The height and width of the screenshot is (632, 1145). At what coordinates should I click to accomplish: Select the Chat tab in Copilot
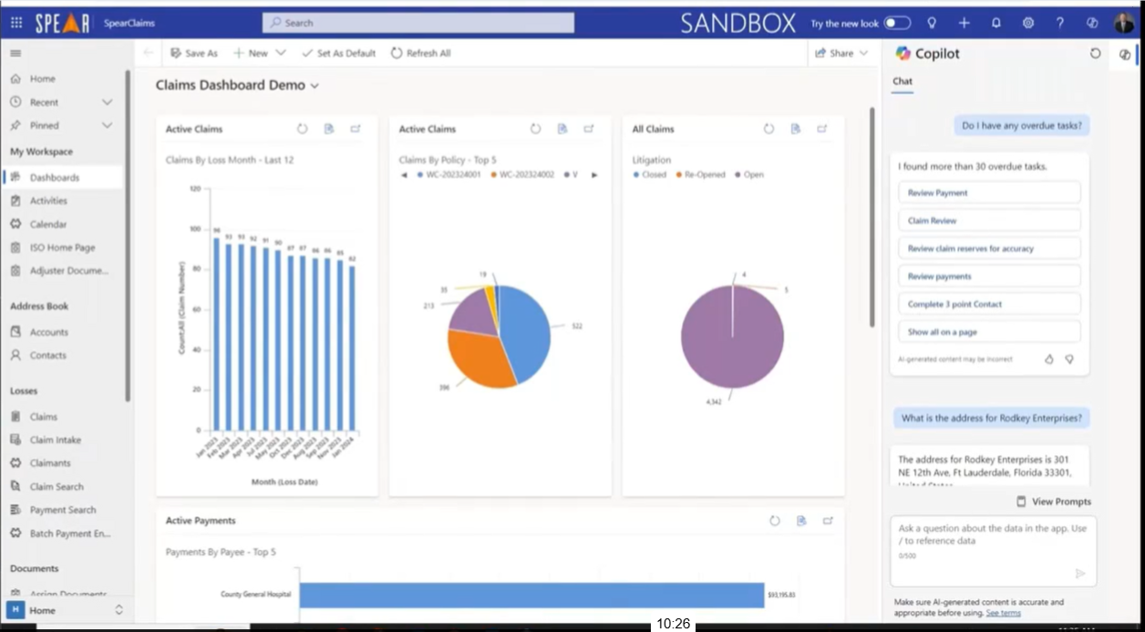click(x=902, y=81)
